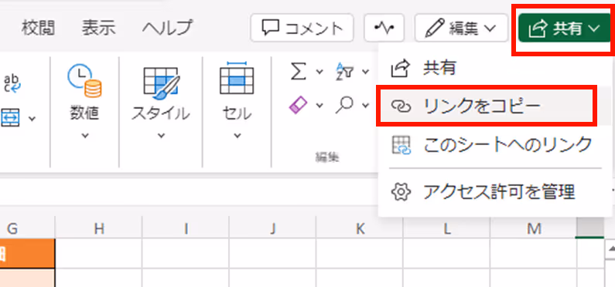
Task: Expand the セル group chevron
Action: 237,136
